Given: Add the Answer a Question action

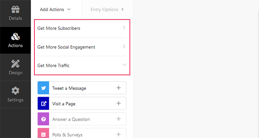Looking at the screenshot, I should coord(119,119).
